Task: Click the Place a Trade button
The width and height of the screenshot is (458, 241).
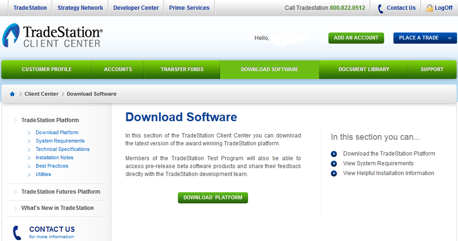Action: (425, 38)
